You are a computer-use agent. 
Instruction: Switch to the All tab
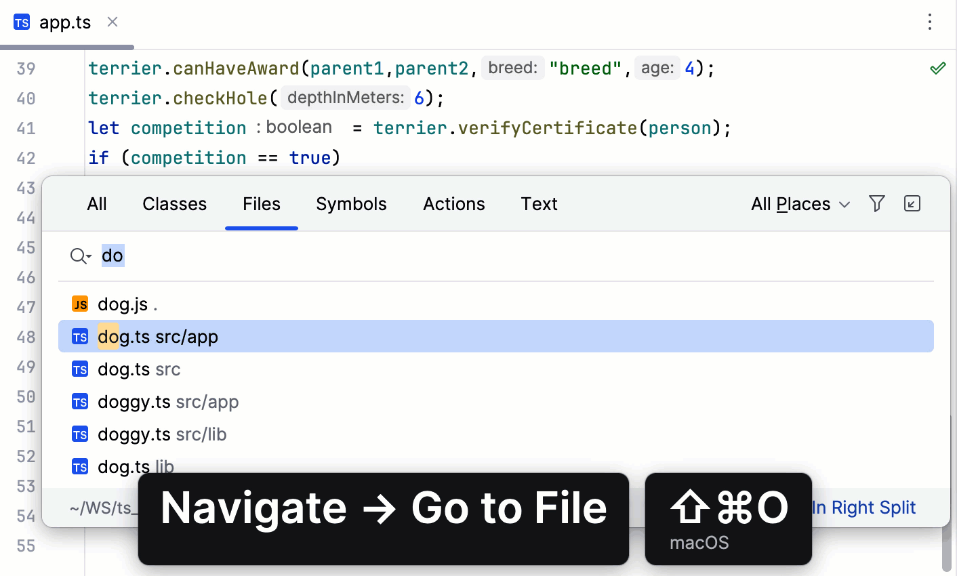click(97, 204)
